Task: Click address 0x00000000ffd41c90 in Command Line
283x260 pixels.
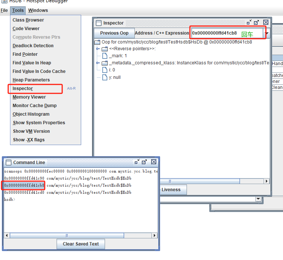Action: (24, 178)
